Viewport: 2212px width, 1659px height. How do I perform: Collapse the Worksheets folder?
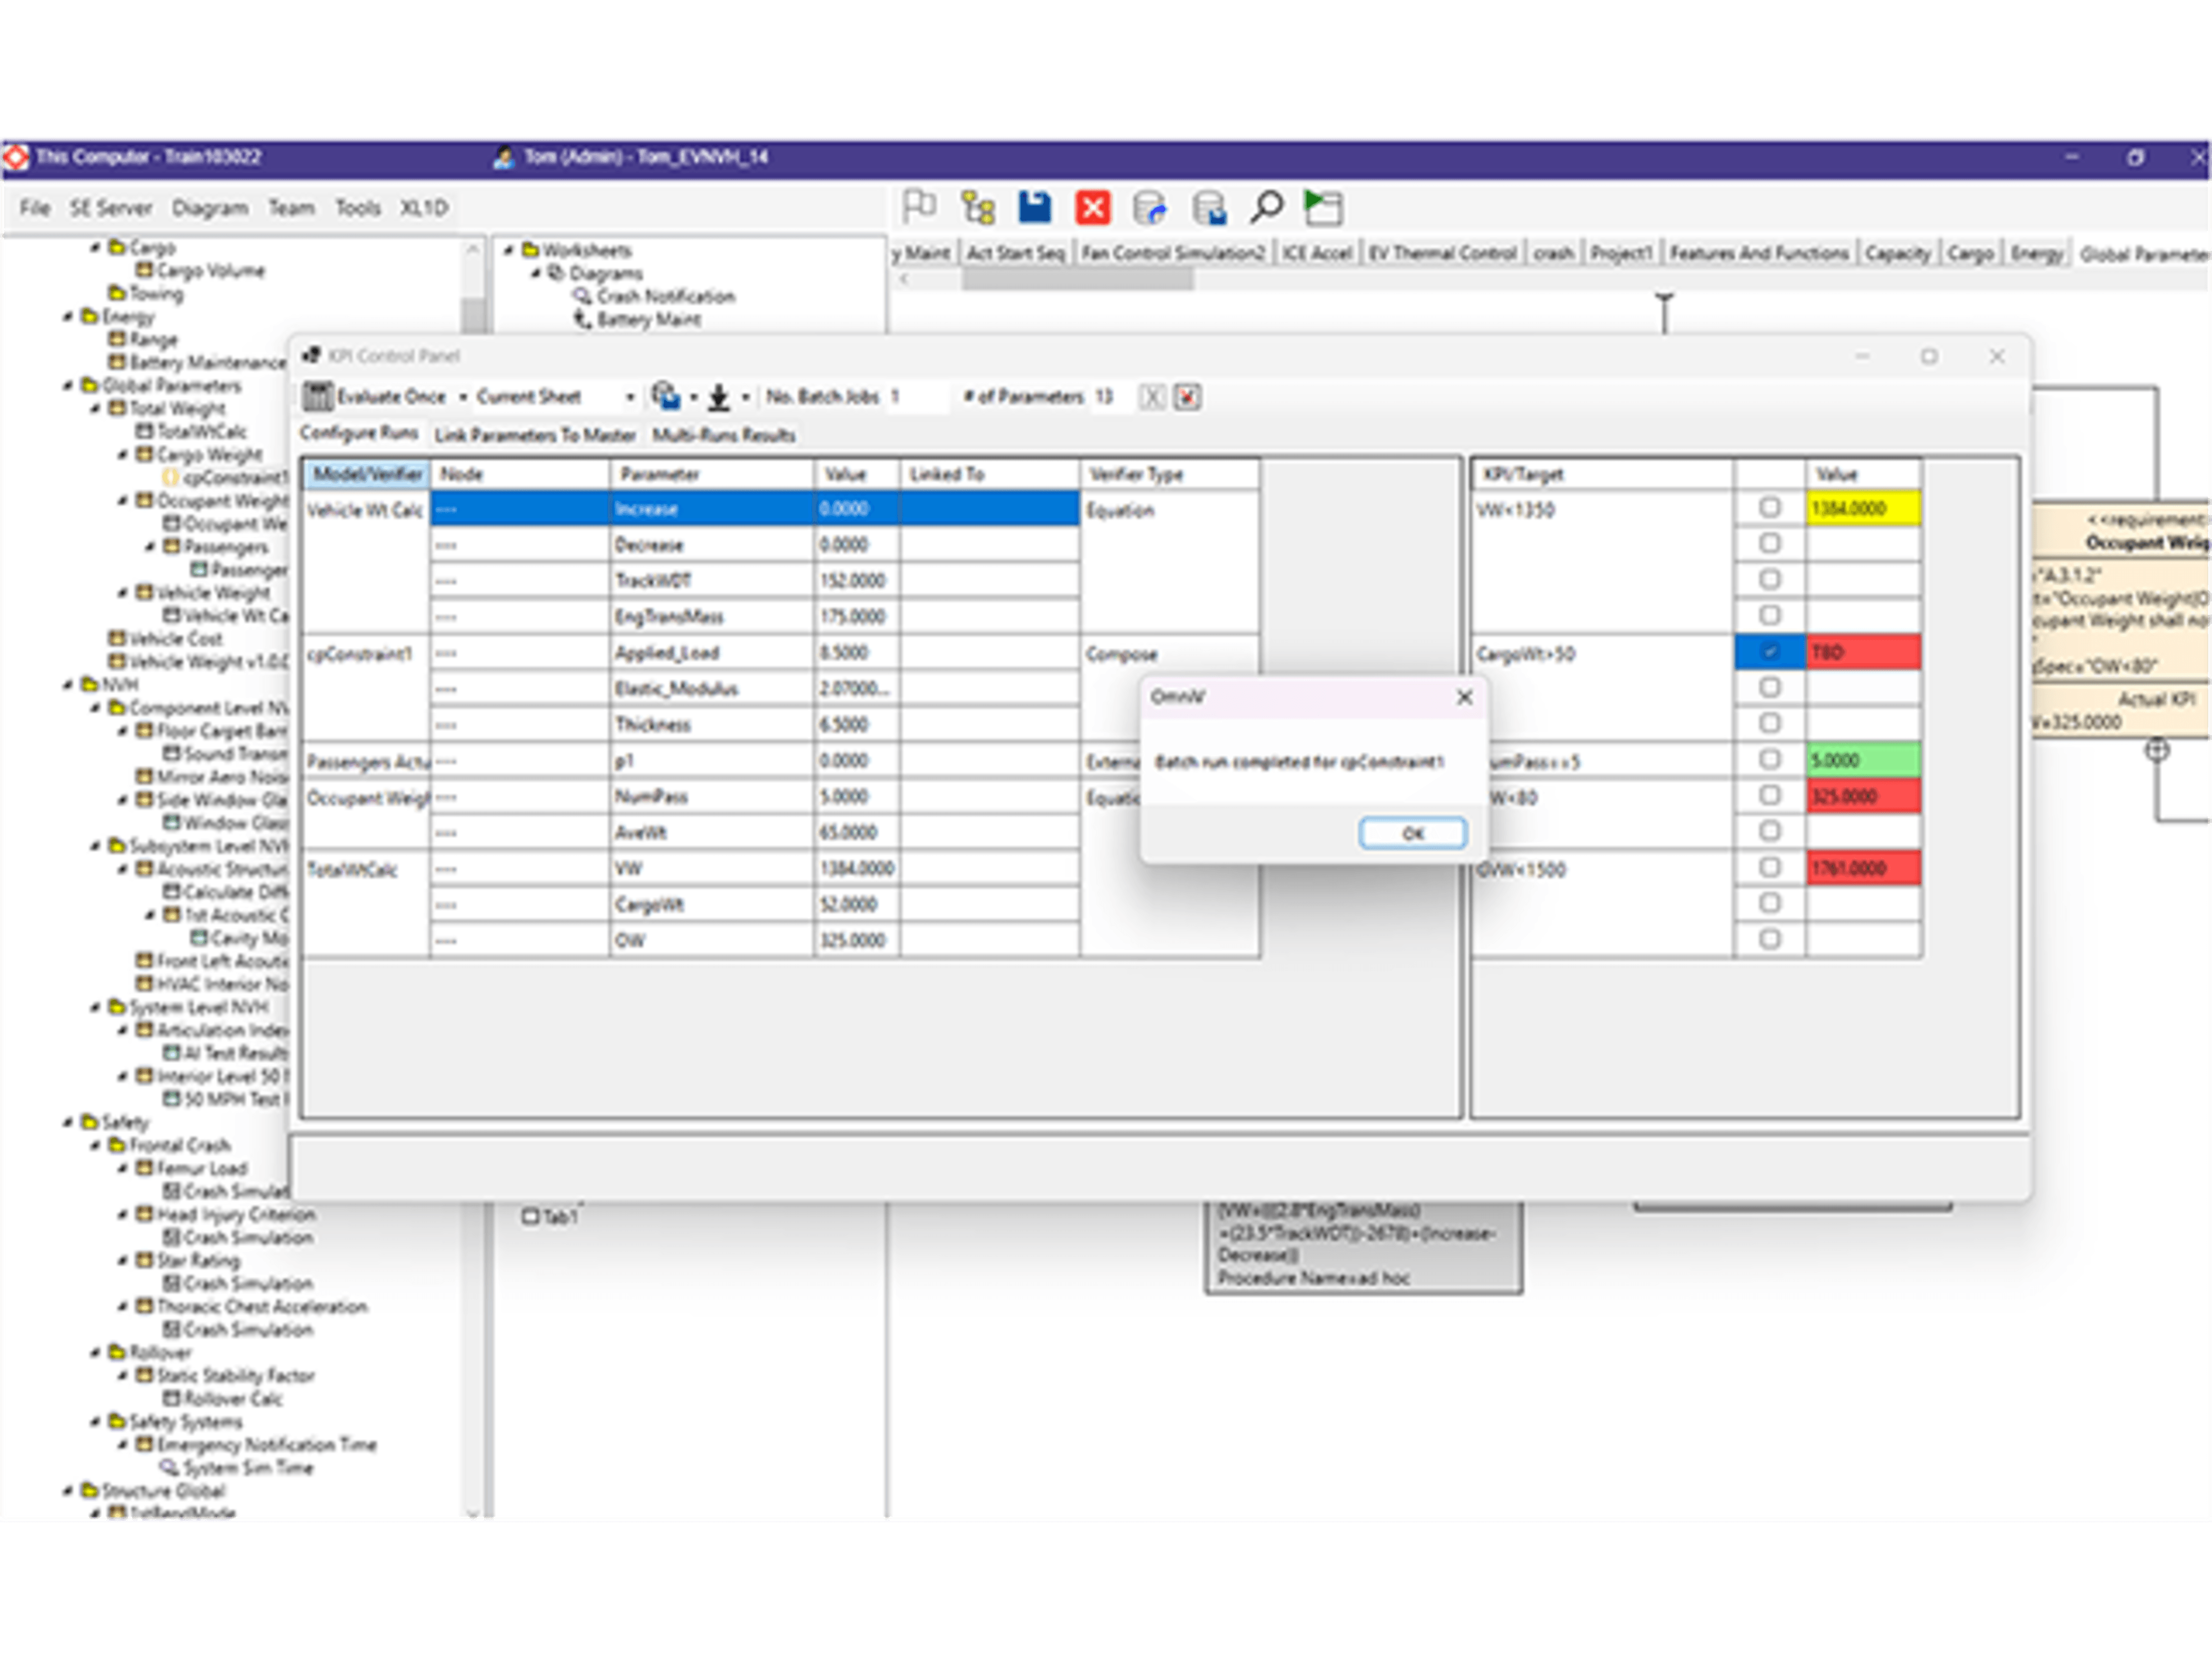tap(509, 250)
